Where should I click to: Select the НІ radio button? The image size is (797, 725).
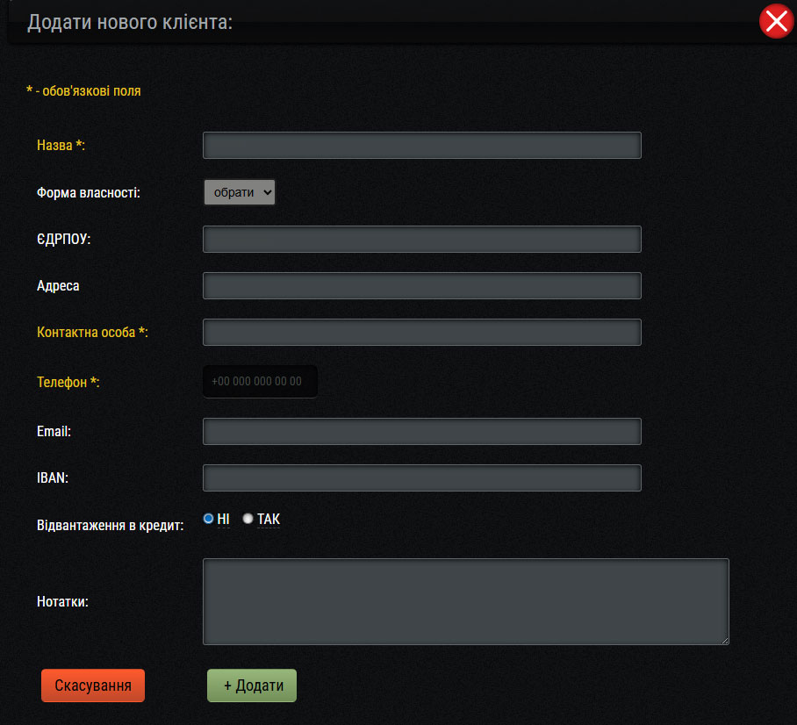click(x=209, y=519)
